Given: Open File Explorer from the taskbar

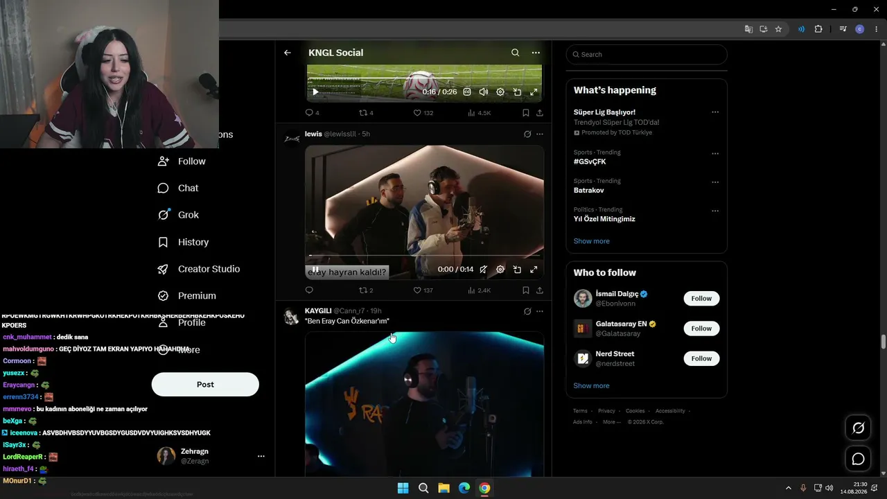Looking at the screenshot, I should (x=443, y=489).
